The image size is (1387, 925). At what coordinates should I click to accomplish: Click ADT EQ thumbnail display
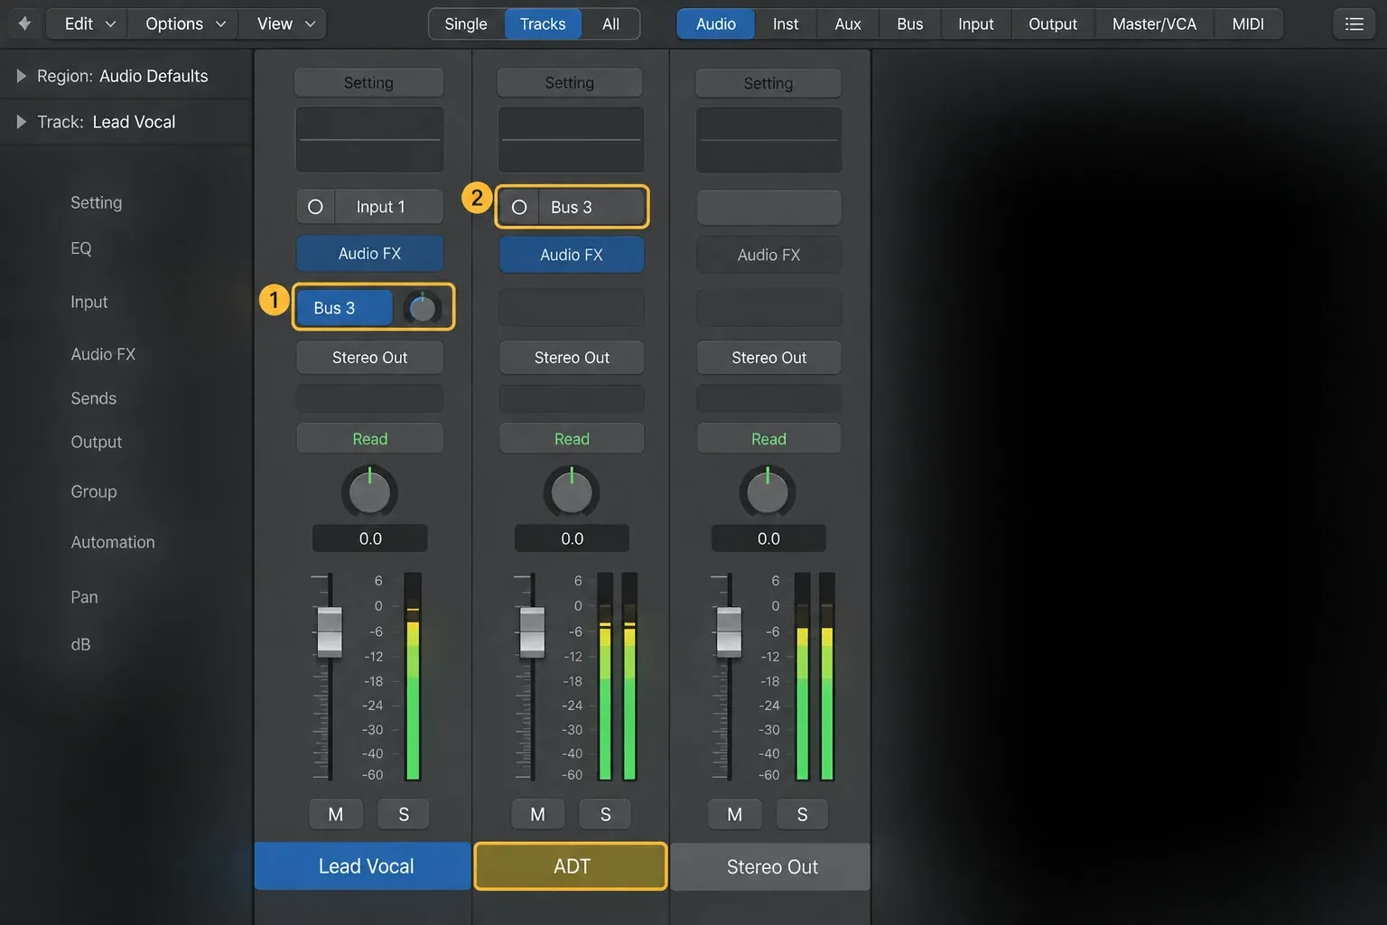click(572, 139)
